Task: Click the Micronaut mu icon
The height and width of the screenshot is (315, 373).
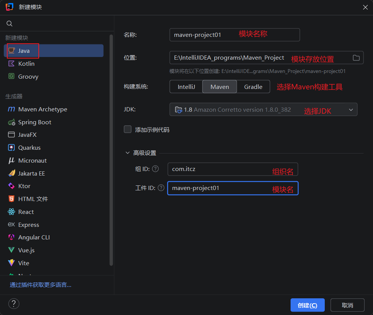Action: point(11,160)
